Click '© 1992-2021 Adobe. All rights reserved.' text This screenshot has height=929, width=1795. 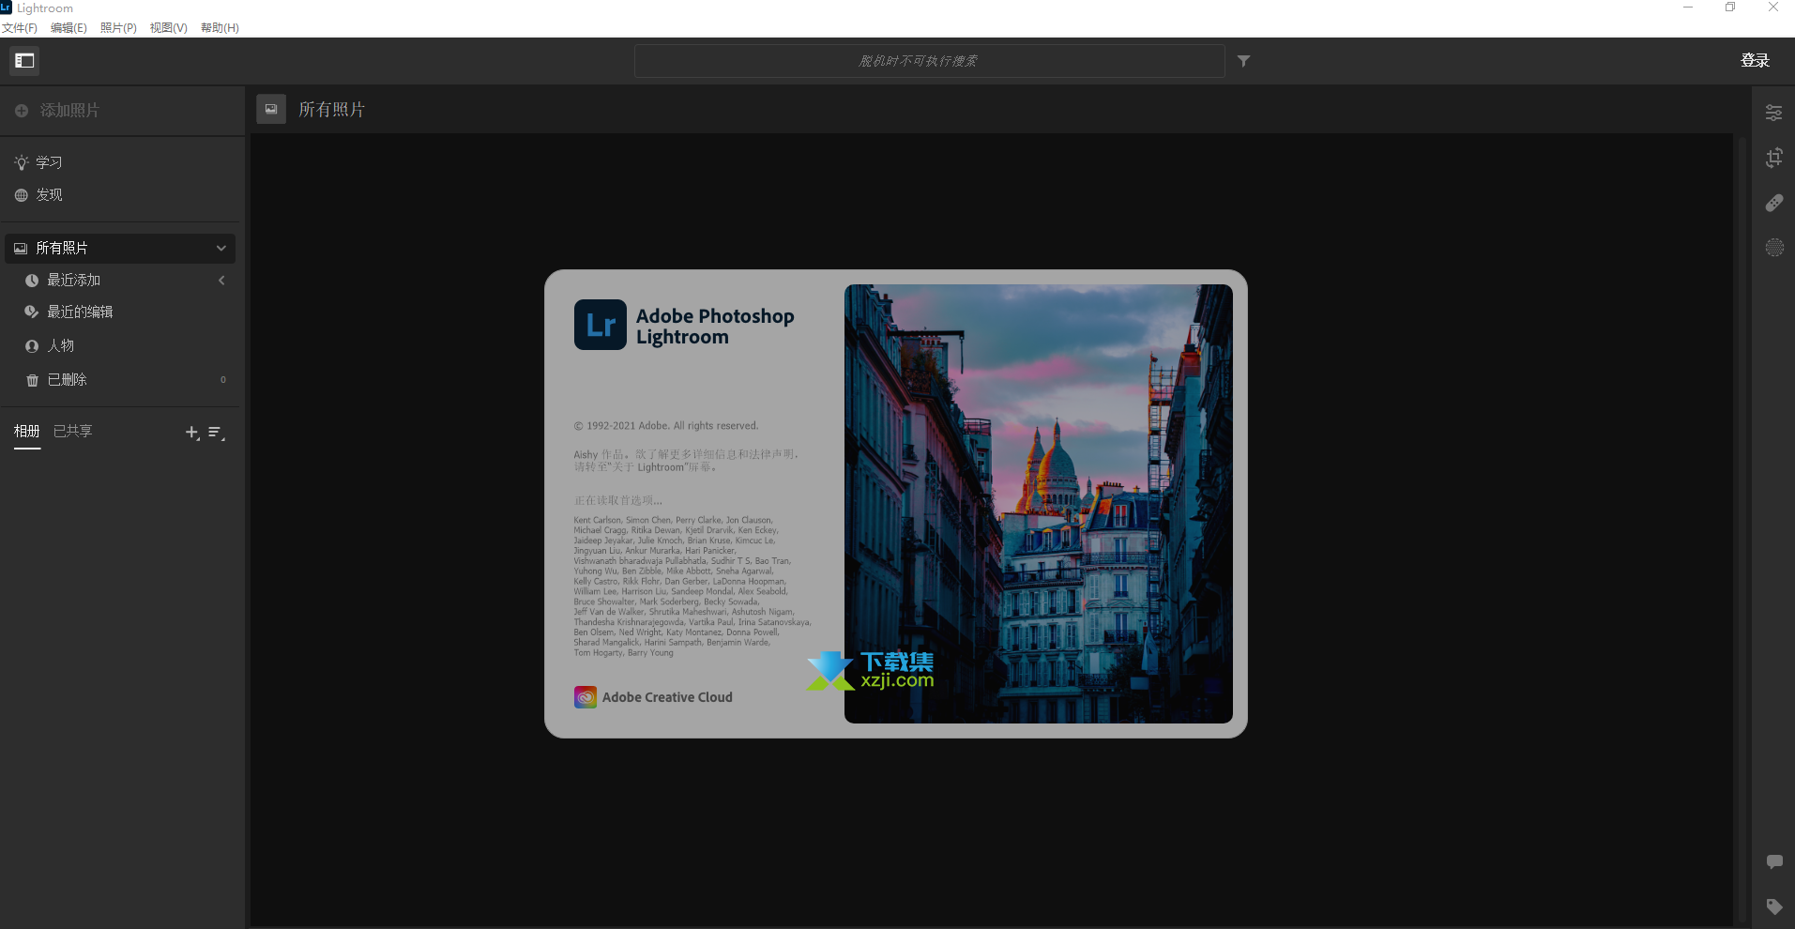coord(666,426)
